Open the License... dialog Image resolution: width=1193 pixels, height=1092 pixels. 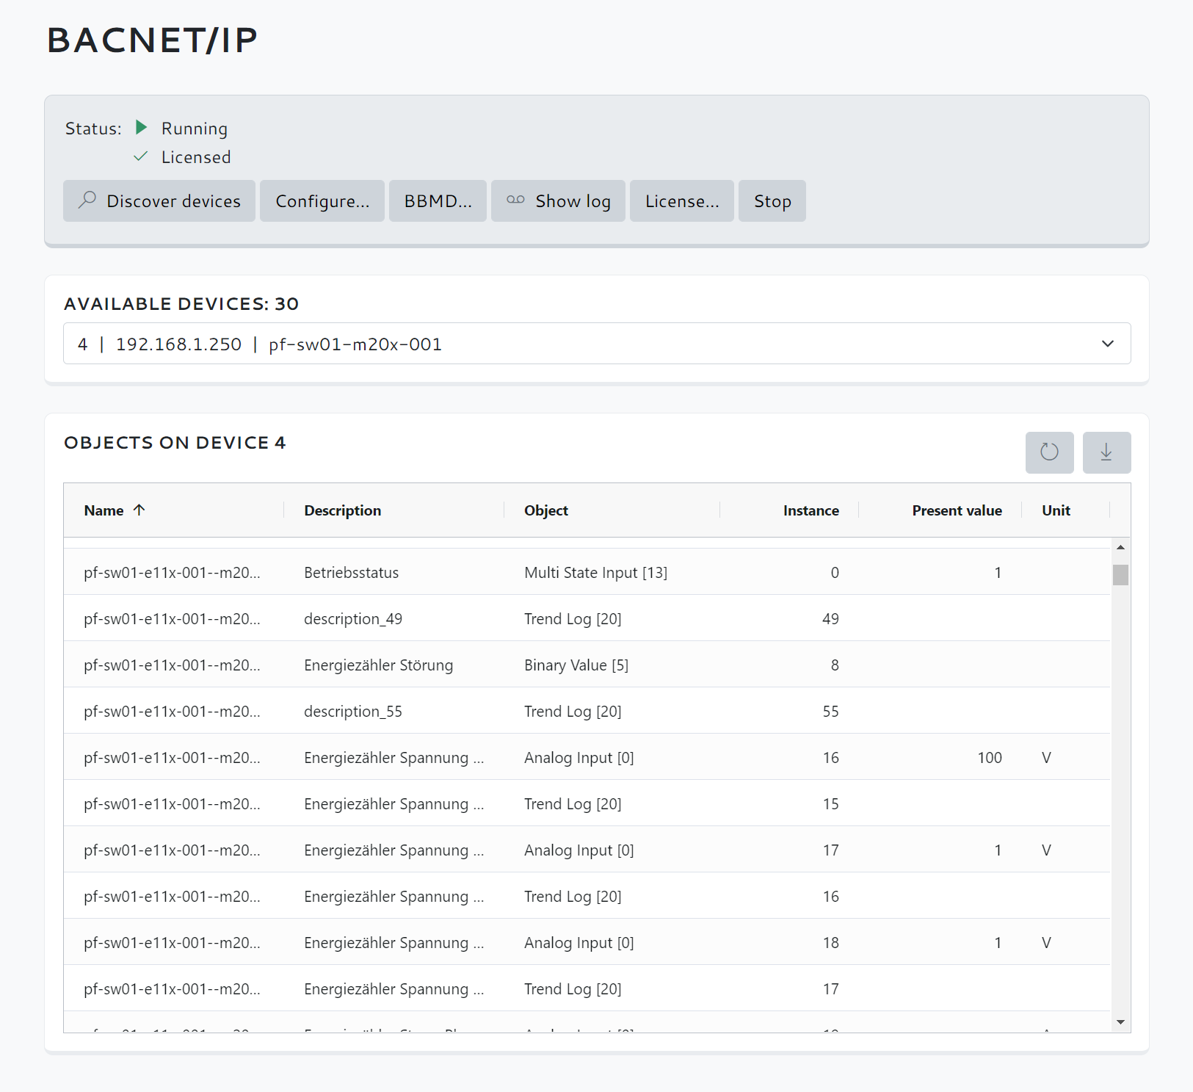click(x=682, y=201)
